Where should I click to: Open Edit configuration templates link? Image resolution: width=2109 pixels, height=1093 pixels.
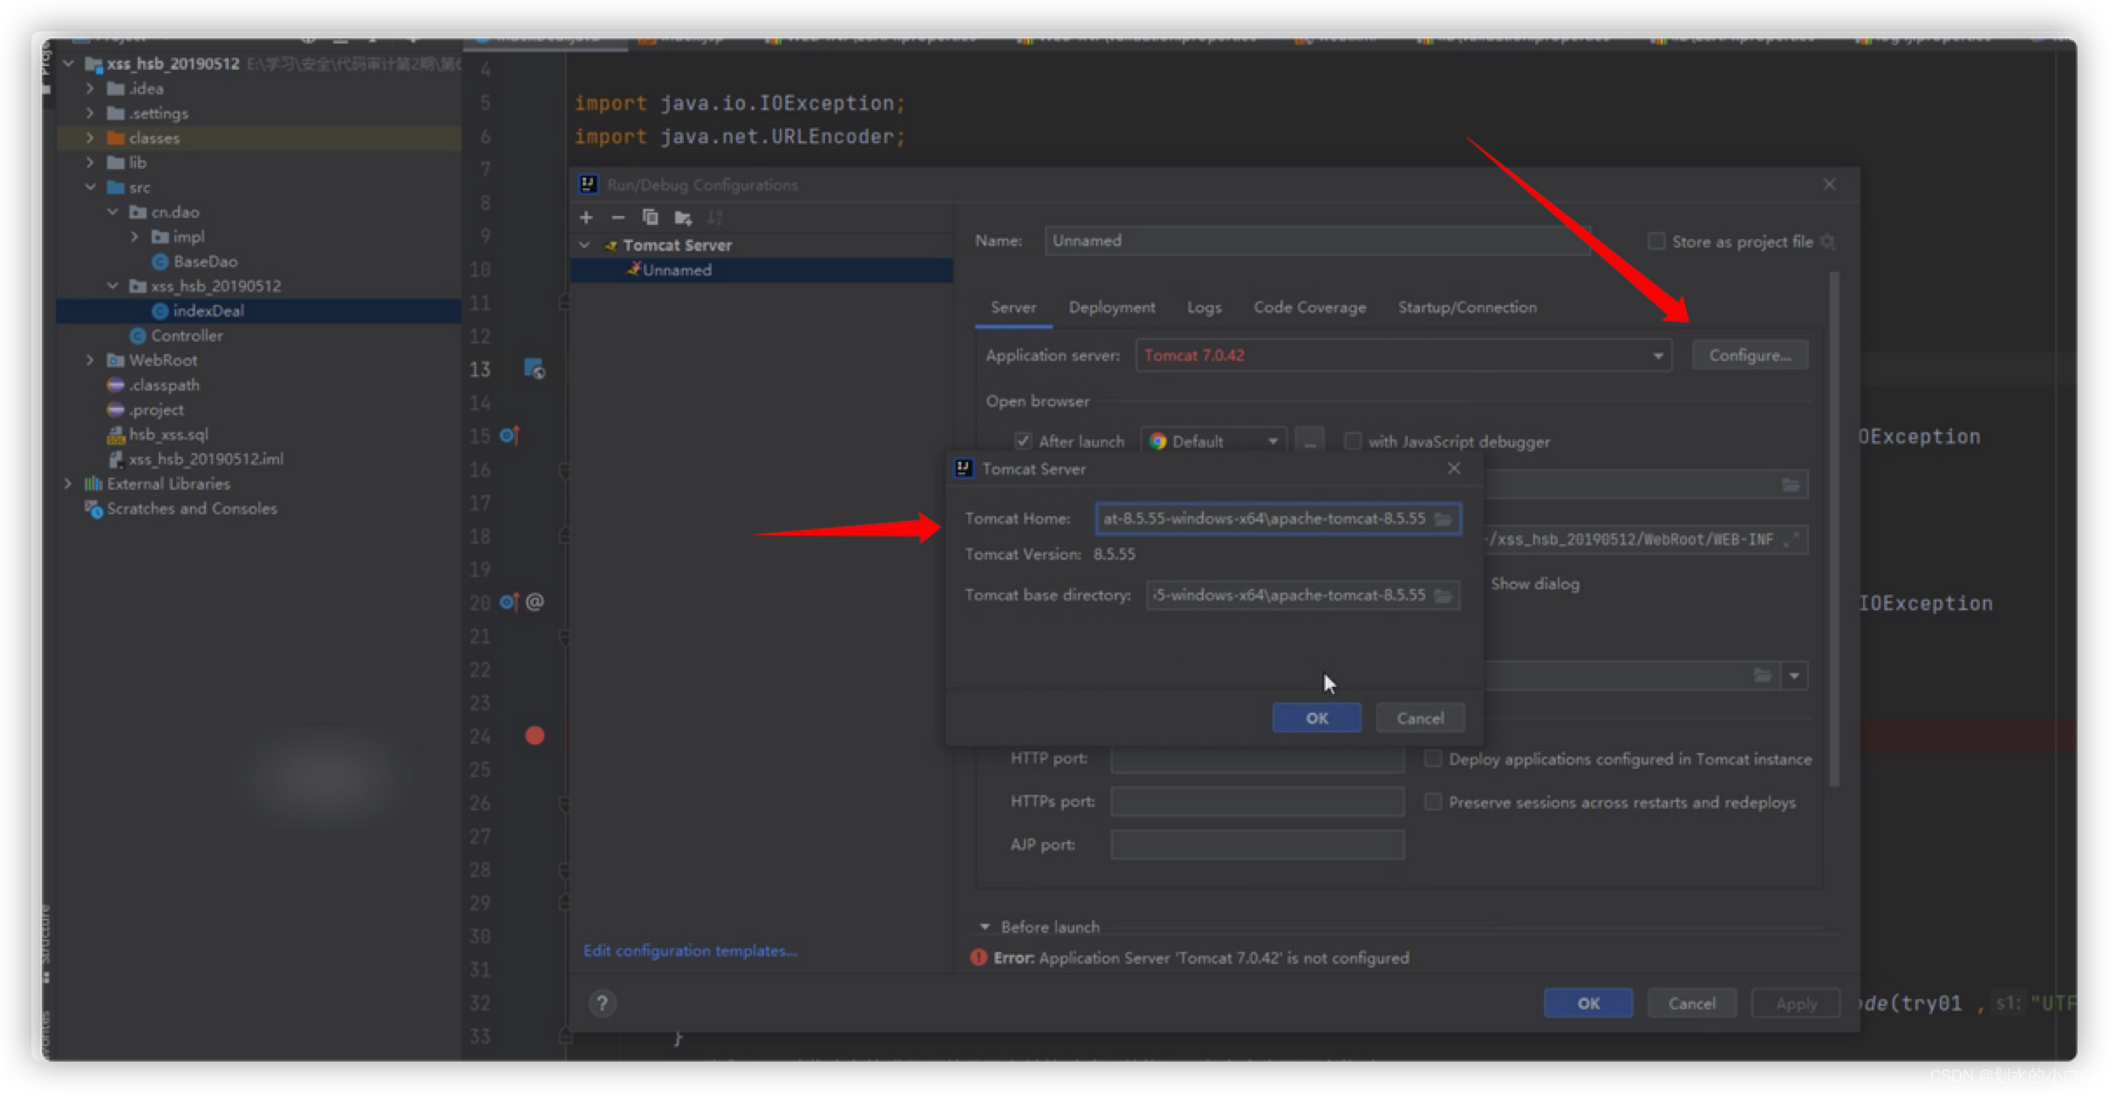click(690, 951)
